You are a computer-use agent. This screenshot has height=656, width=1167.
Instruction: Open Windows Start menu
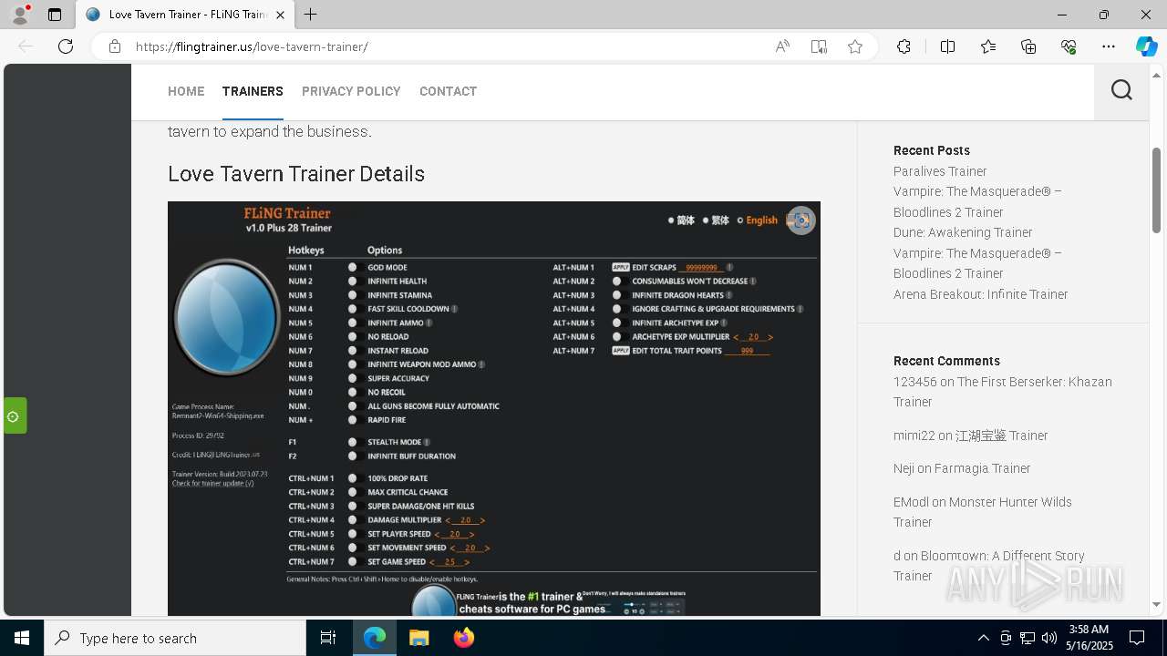[22, 638]
